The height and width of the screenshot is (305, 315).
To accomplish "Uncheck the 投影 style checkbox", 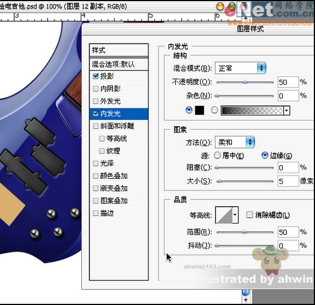I will [x=96, y=76].
